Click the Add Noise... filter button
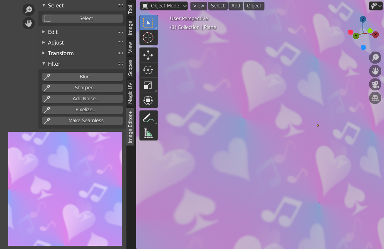384x249 pixels. (x=83, y=99)
